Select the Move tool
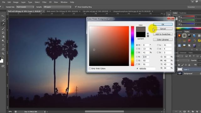 3,16
